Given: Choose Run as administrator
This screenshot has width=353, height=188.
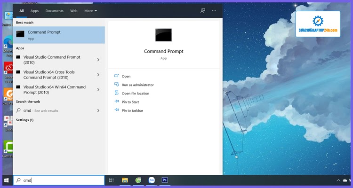Looking at the screenshot, I should coord(137,85).
